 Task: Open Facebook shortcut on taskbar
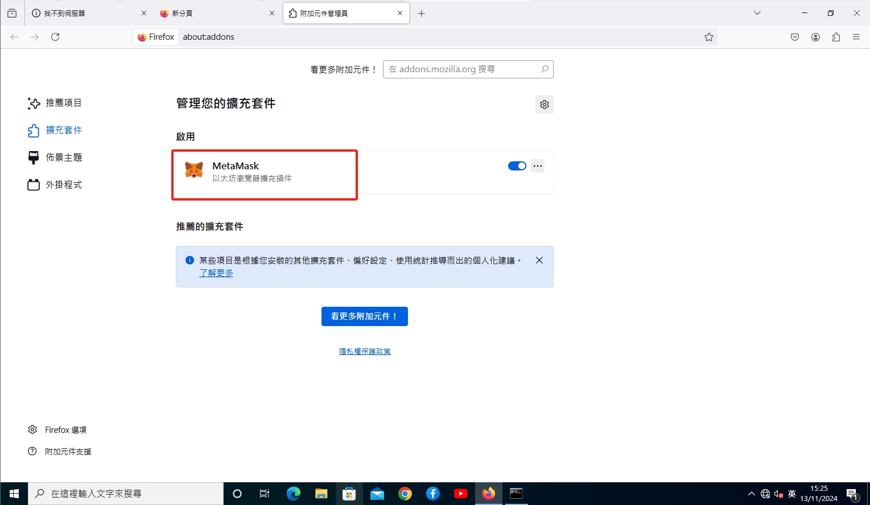pos(433,494)
